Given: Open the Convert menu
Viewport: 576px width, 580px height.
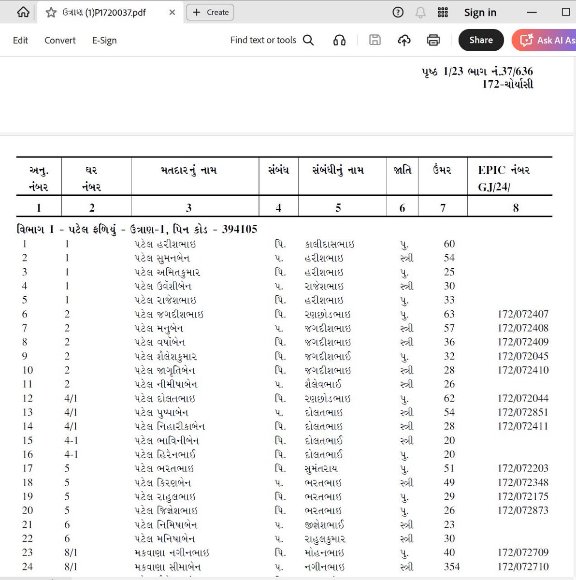Looking at the screenshot, I should point(60,40).
